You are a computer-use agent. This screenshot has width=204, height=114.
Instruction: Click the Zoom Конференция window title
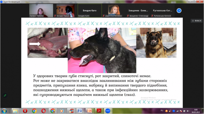click(11, 2)
